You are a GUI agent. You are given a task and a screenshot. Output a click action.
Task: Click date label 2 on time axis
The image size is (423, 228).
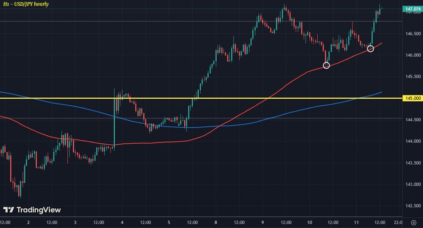tap(28, 222)
